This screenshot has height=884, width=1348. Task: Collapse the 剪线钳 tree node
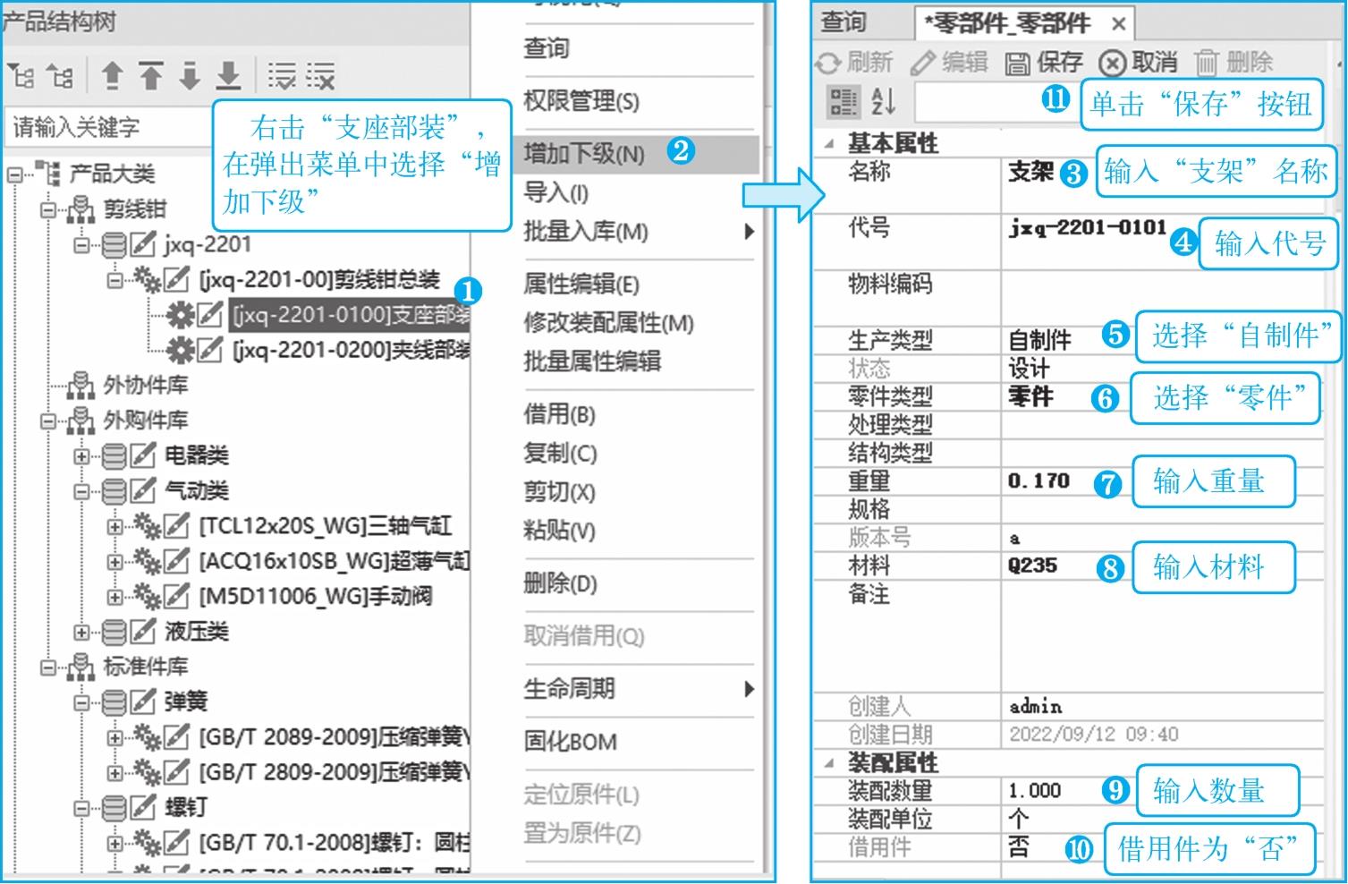click(x=47, y=209)
